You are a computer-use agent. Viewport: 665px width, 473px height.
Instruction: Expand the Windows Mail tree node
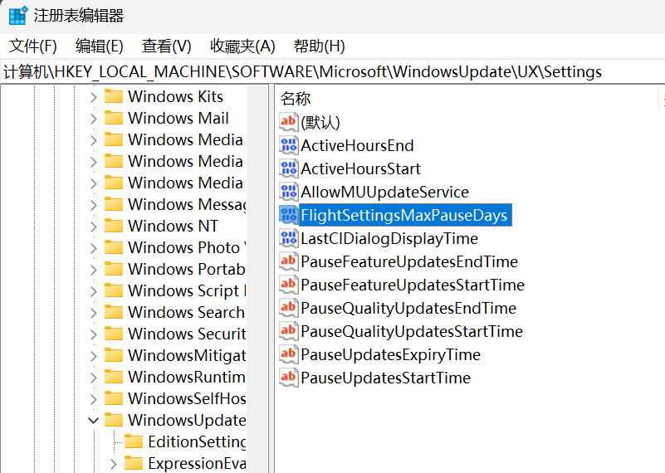pyautogui.click(x=93, y=119)
